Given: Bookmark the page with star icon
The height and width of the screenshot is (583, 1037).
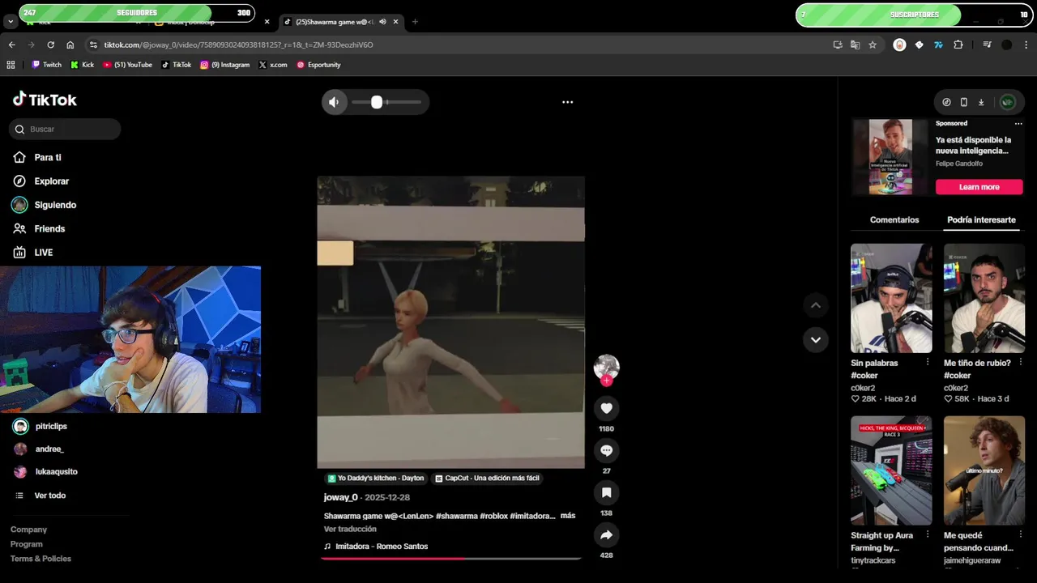Looking at the screenshot, I should click(x=873, y=45).
